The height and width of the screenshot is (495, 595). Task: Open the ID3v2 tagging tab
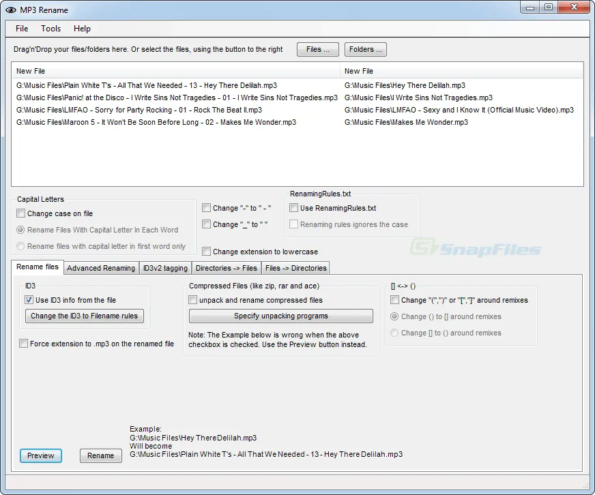coord(165,268)
